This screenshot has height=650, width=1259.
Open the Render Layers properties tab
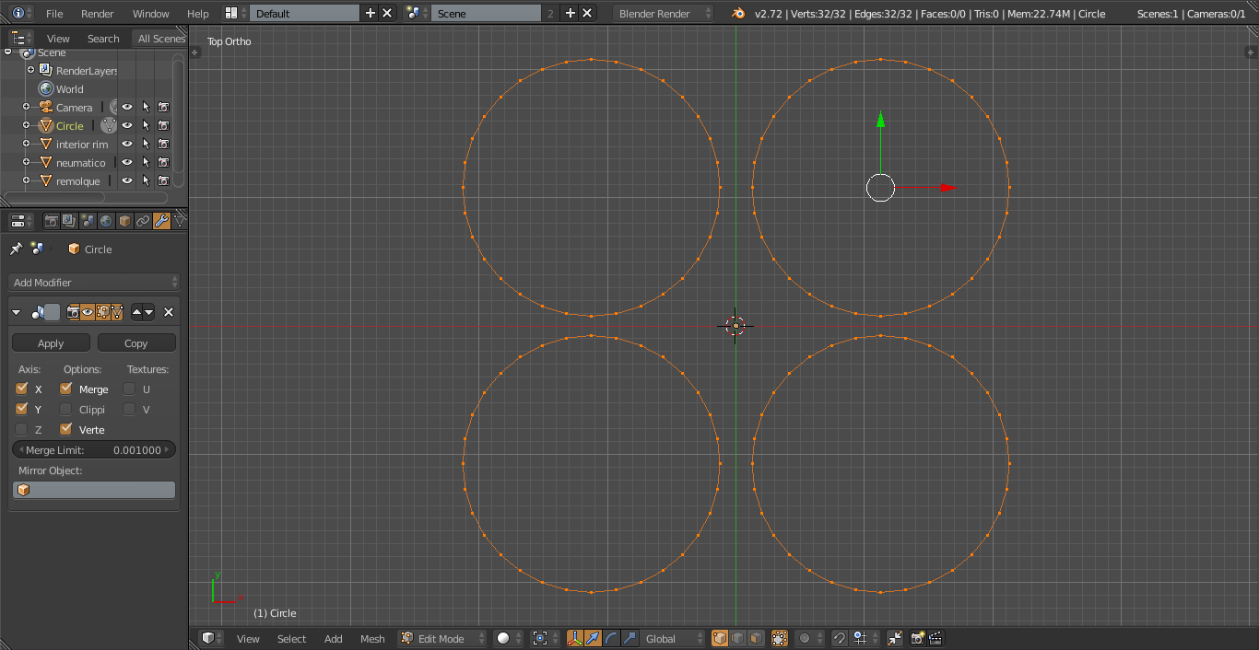coord(69,221)
